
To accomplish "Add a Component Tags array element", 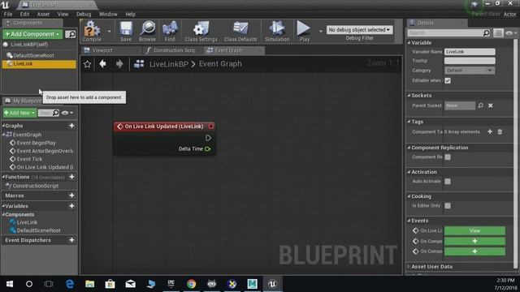I will [490, 131].
